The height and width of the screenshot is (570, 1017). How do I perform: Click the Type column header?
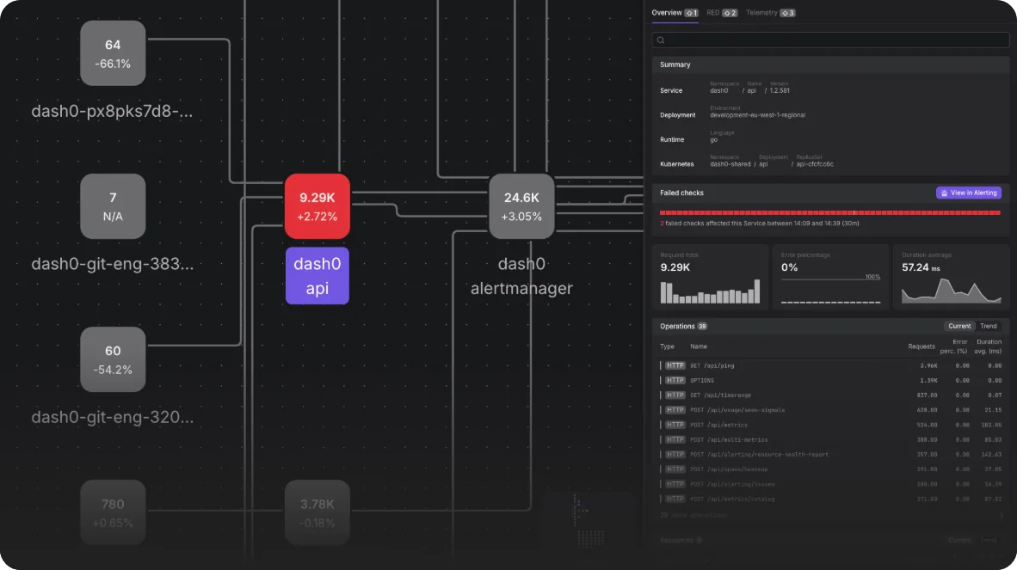[667, 346]
